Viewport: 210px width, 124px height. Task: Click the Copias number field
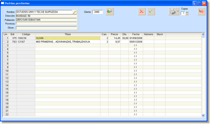pos(183,13)
